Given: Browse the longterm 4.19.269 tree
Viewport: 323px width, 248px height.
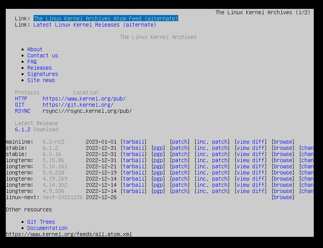Looking at the screenshot, I should [283, 179].
